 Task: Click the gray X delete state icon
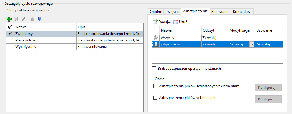[16, 19]
